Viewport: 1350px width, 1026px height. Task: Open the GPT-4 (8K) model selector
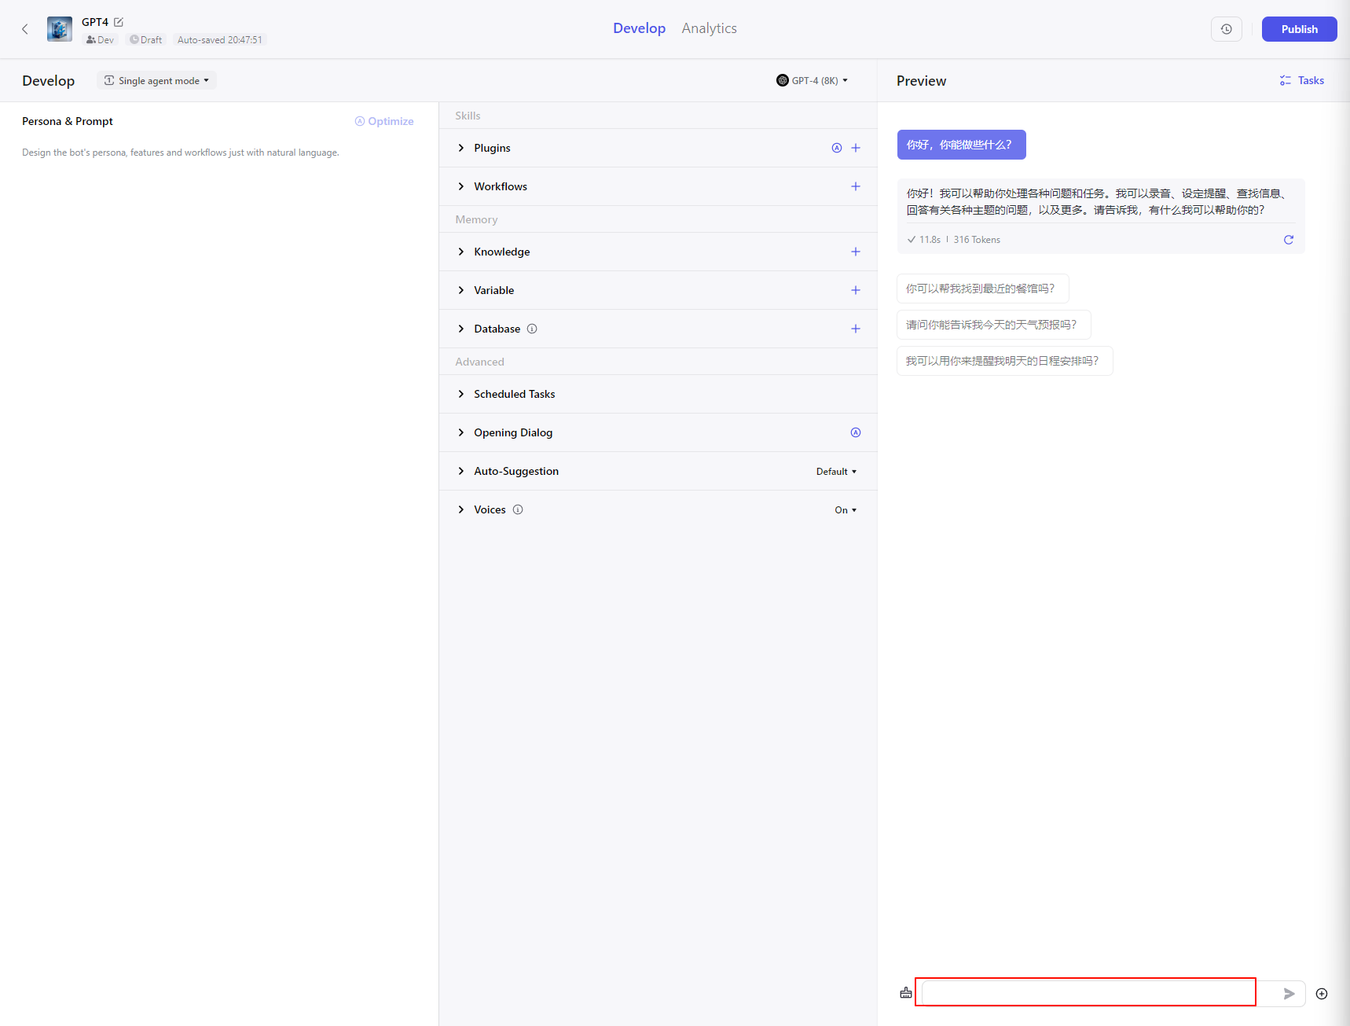(x=812, y=80)
